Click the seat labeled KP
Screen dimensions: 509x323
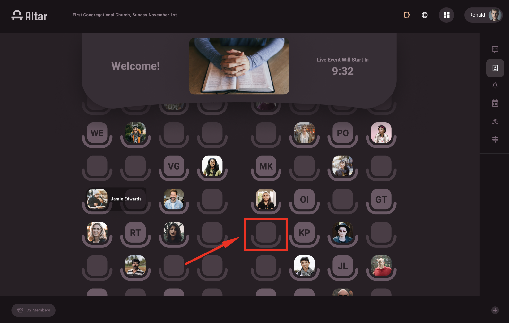[x=304, y=233]
